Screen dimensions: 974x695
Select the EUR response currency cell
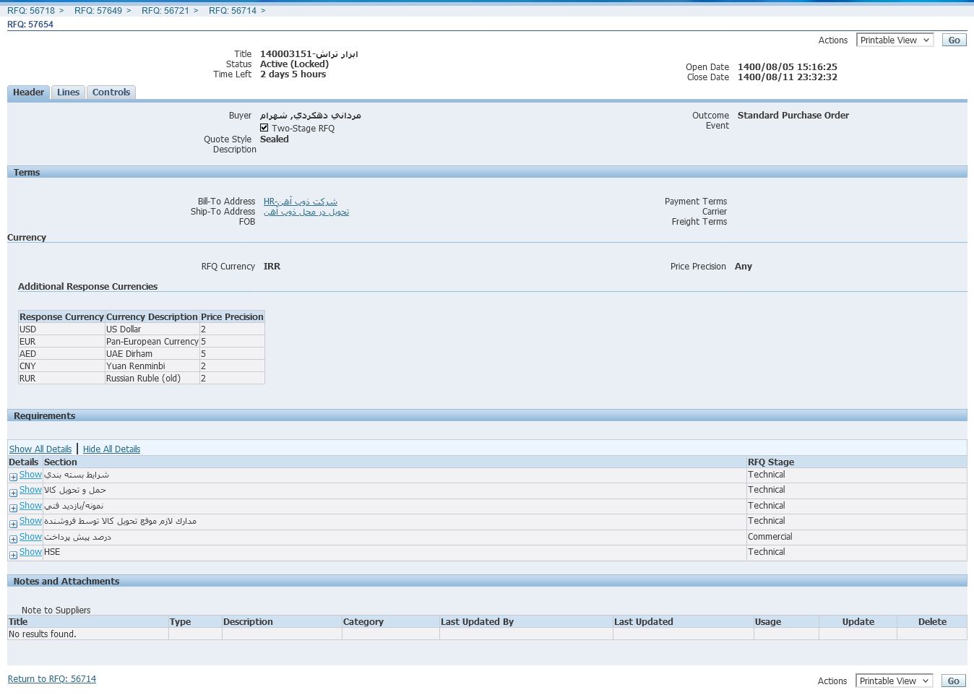point(61,342)
